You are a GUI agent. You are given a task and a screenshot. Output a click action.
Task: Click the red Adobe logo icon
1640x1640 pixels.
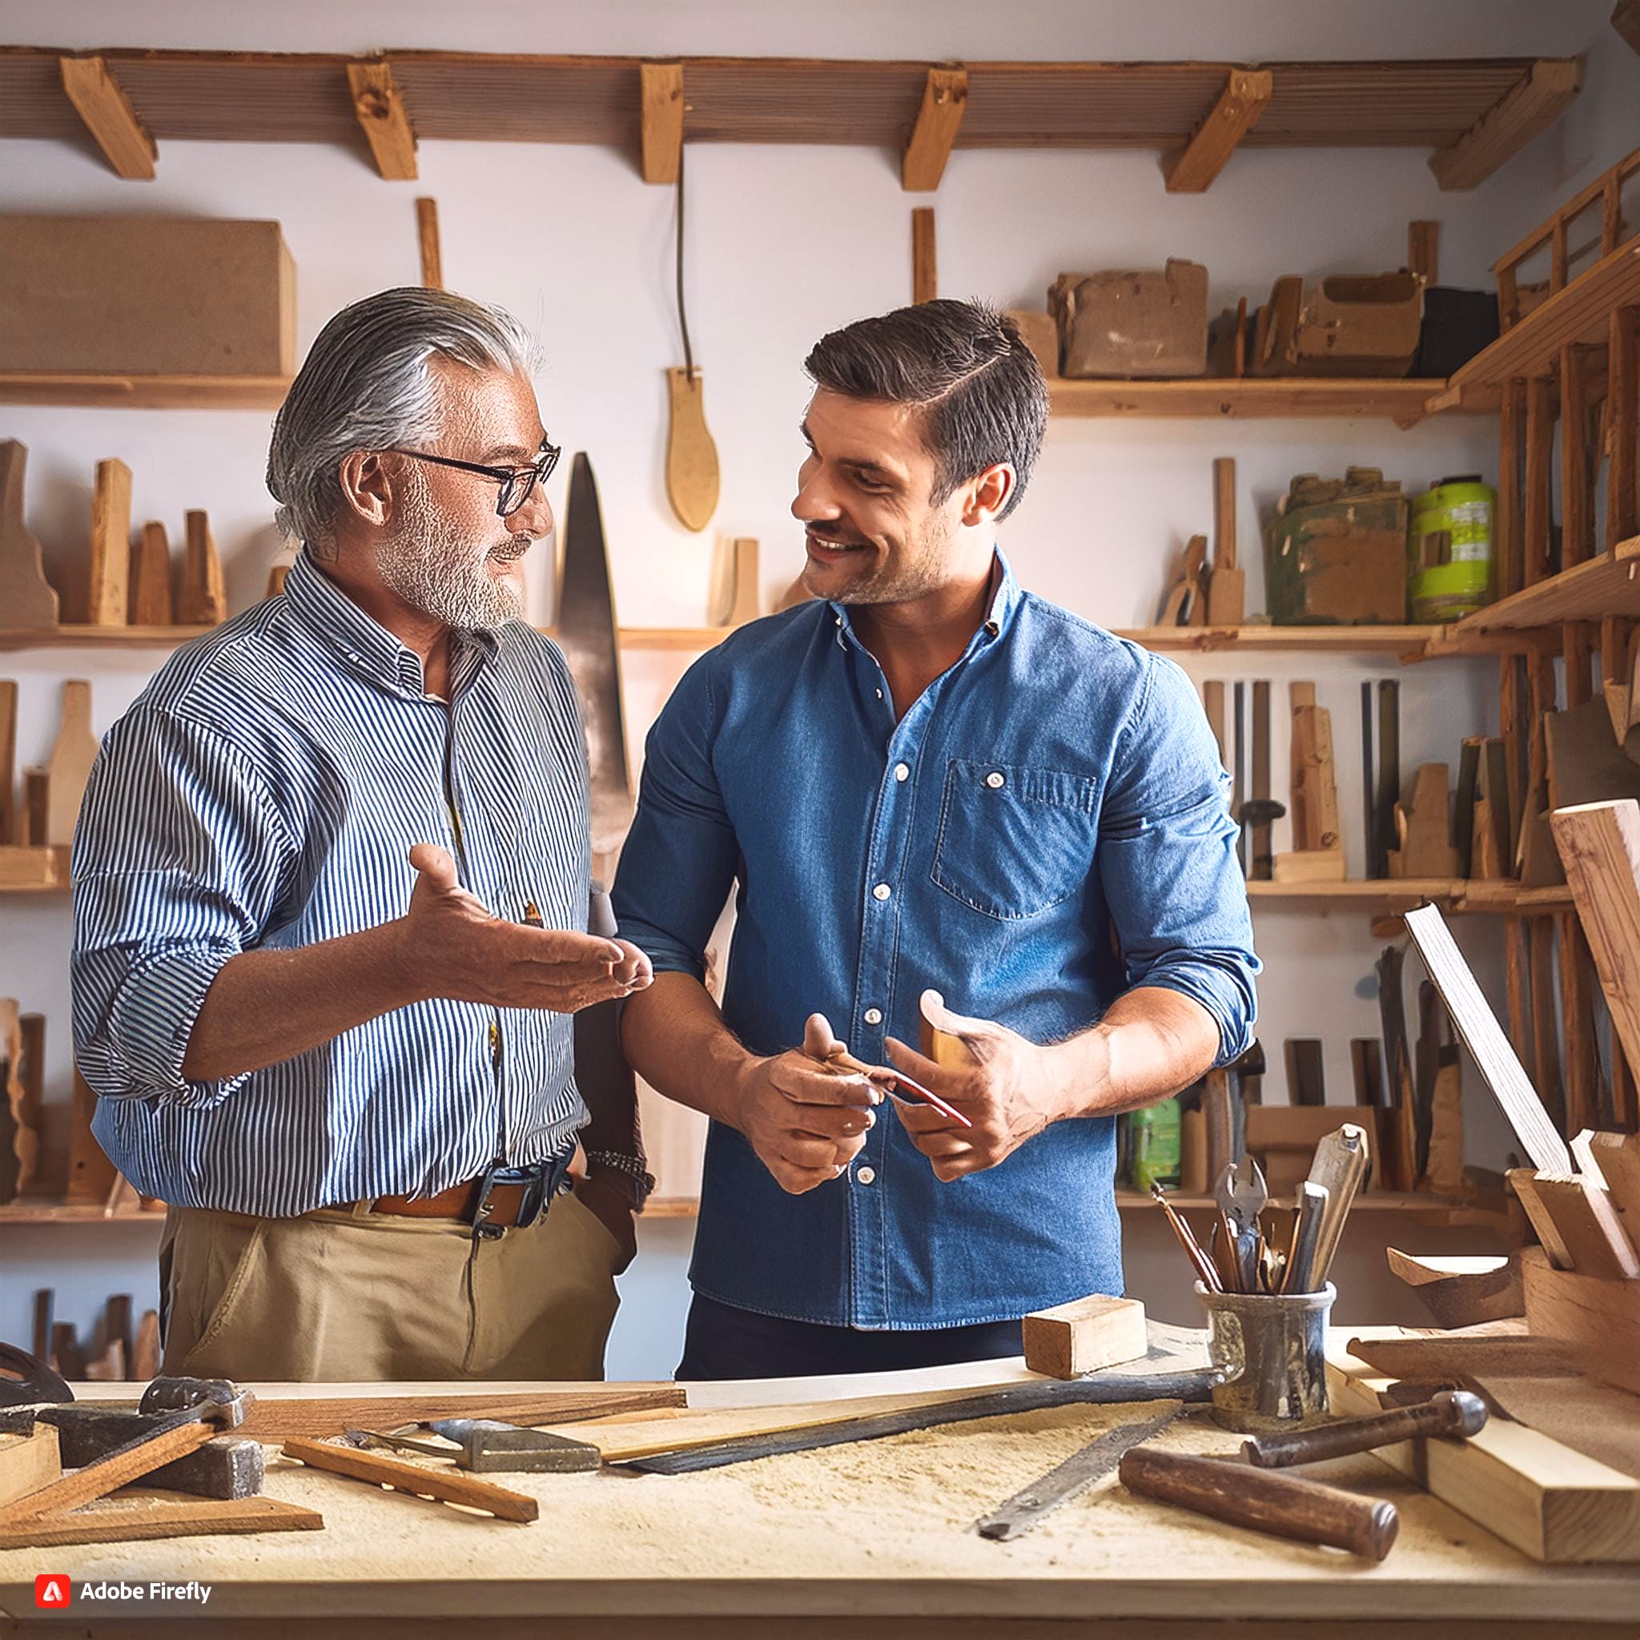(53, 1592)
